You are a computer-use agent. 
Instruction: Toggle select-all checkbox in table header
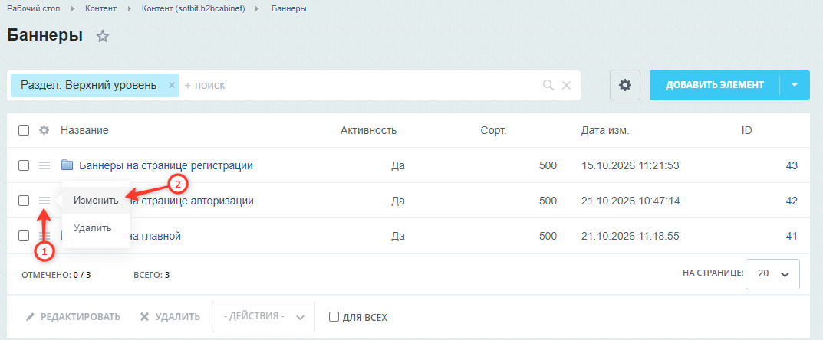click(24, 130)
